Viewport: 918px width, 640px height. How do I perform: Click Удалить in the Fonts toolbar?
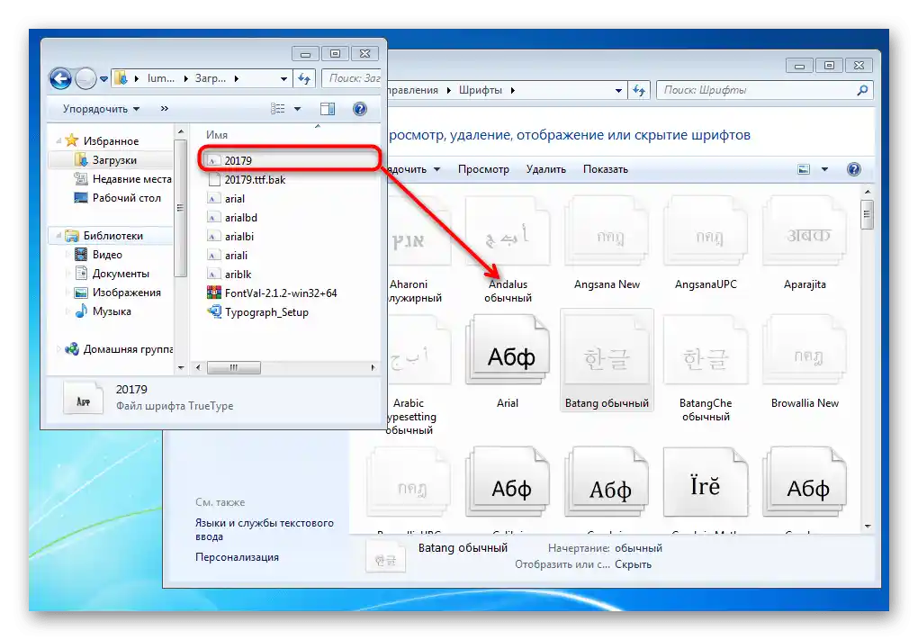coord(545,169)
